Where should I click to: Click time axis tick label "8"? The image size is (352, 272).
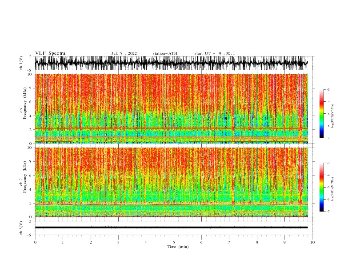click(x=257, y=242)
